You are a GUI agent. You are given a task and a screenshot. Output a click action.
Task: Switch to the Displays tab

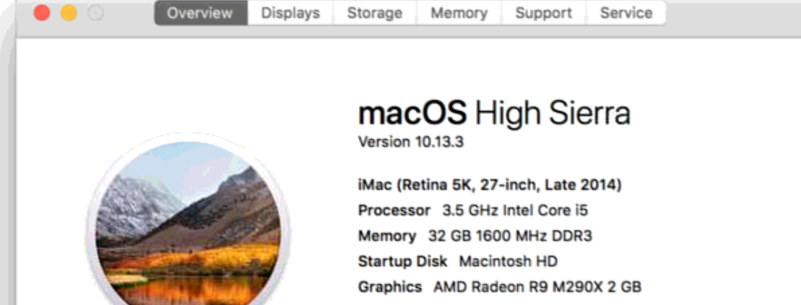point(290,13)
